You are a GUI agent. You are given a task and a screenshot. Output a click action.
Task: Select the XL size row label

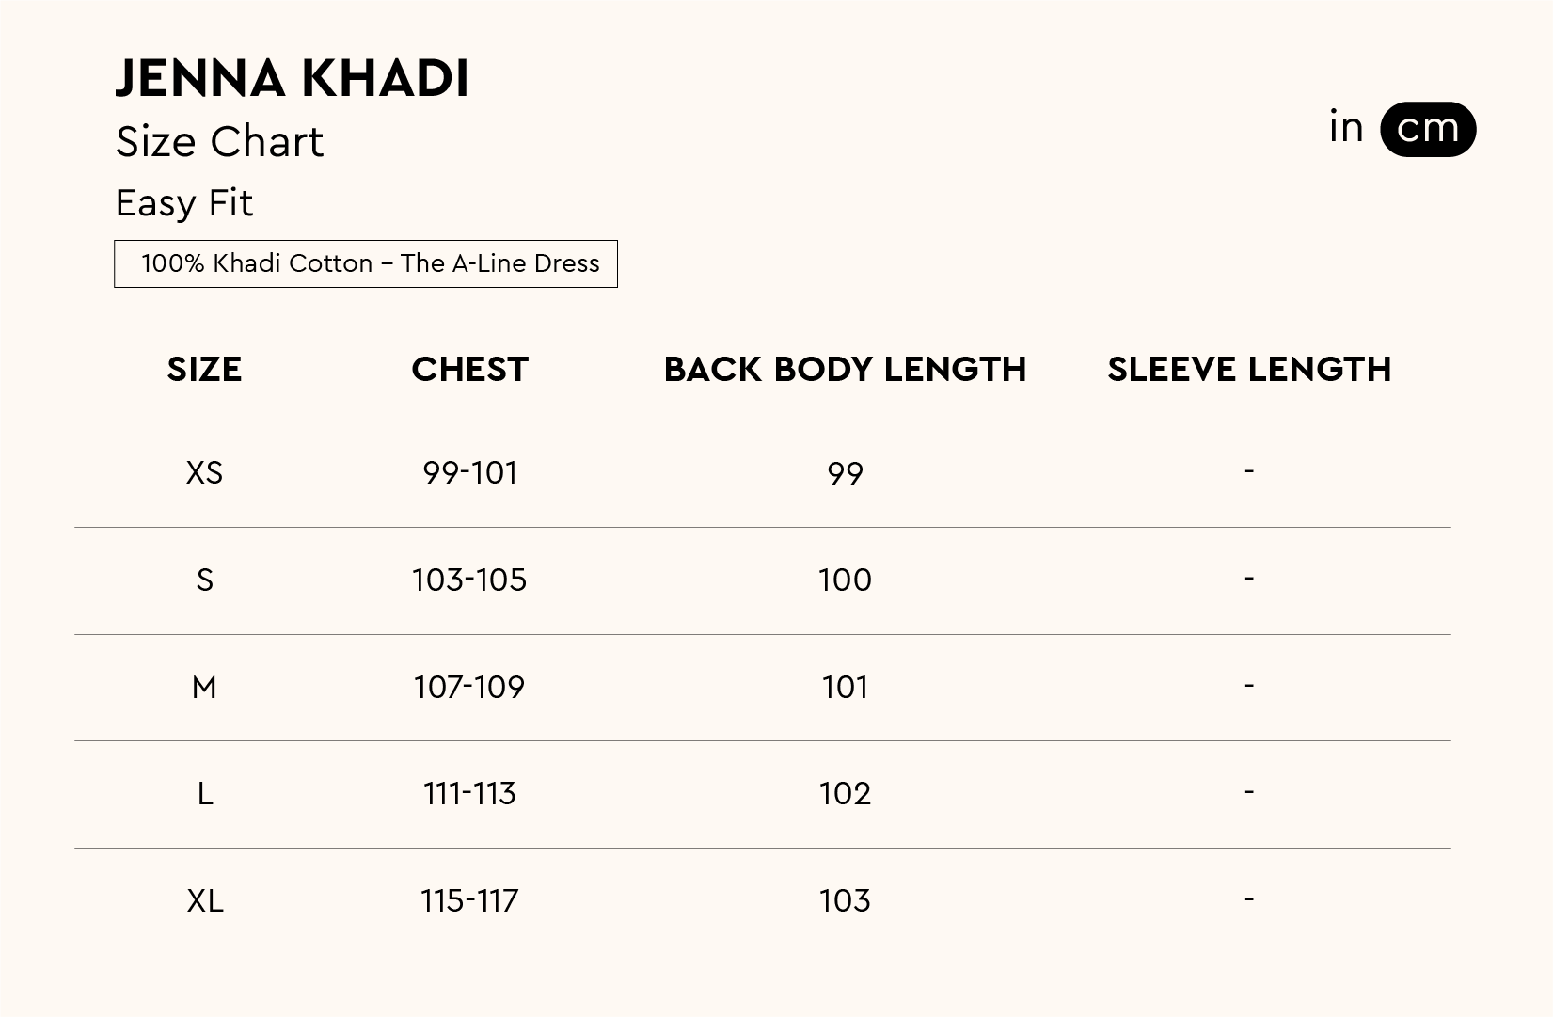[x=204, y=901]
